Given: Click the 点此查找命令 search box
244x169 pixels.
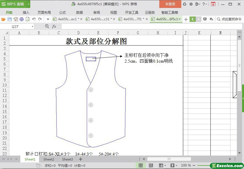Looking at the screenshot, I should [229, 19].
